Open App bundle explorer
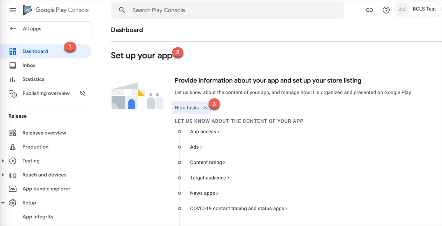This screenshot has width=442, height=226. point(46,189)
